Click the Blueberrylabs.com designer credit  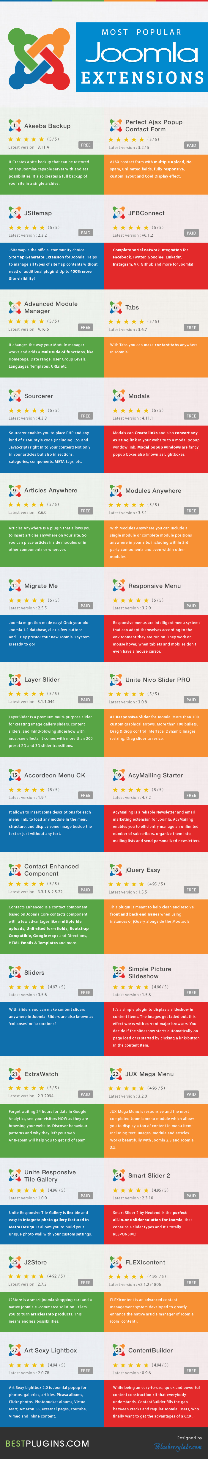coord(178,1446)
